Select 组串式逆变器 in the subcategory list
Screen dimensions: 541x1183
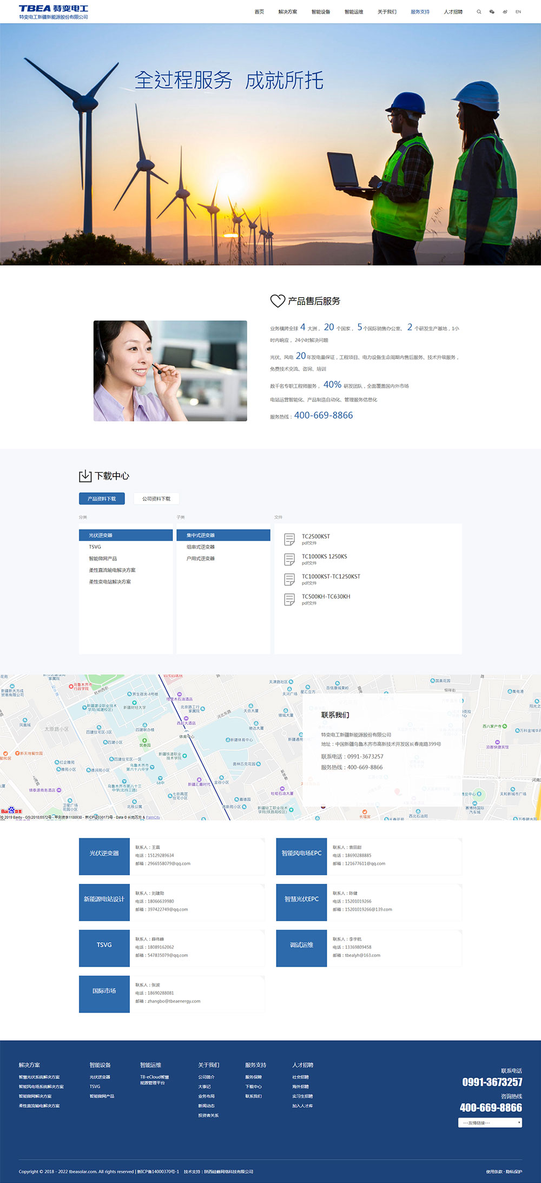click(x=201, y=547)
